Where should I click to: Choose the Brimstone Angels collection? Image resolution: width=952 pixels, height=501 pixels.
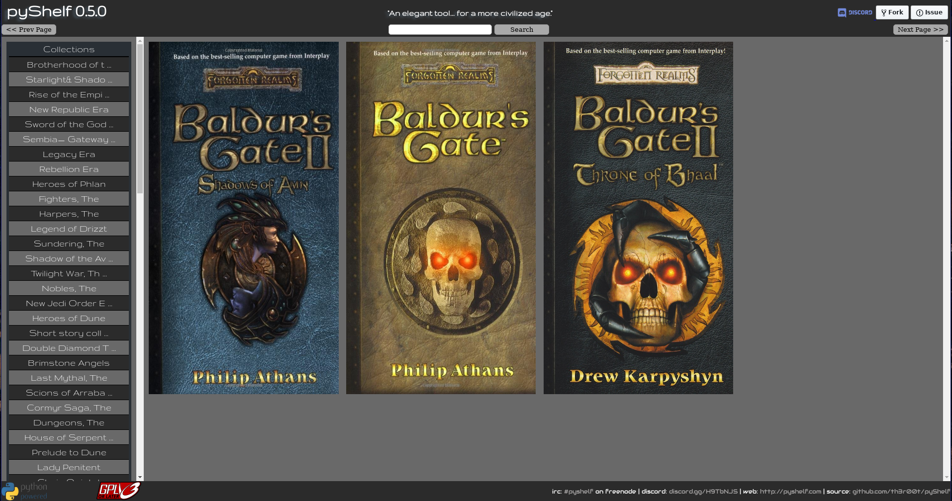(x=69, y=363)
